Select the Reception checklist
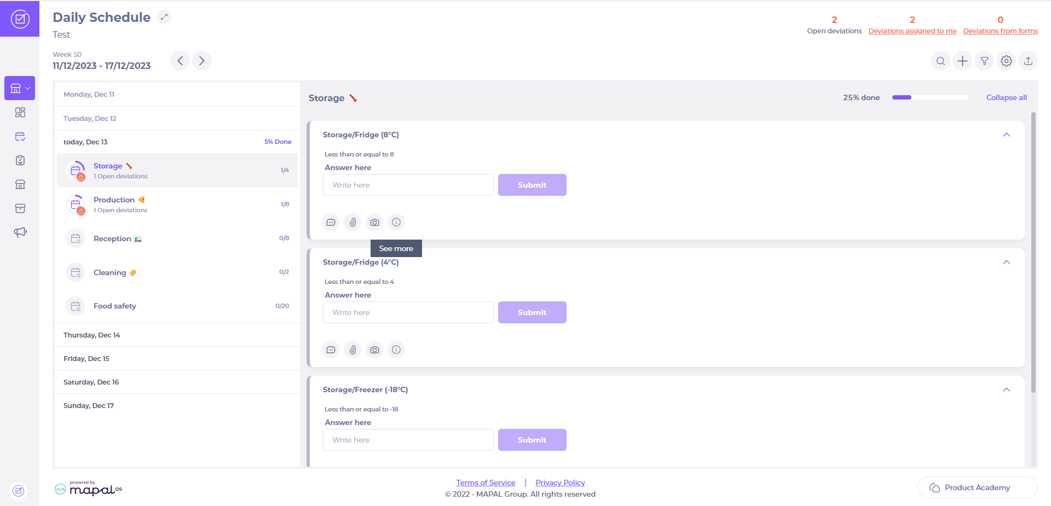 (177, 239)
